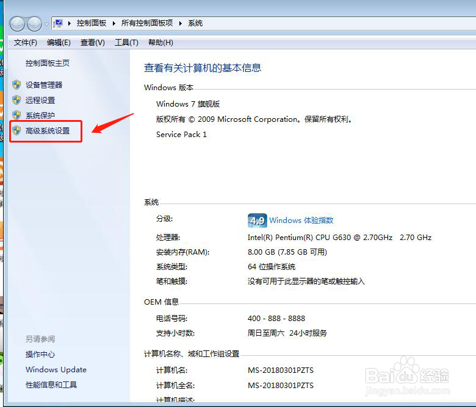Open 性能信息和工具 link
This screenshot has width=476, height=407.
click(x=51, y=385)
